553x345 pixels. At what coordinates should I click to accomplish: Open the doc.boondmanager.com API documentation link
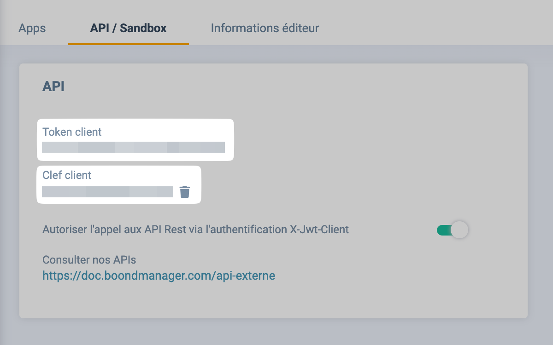159,276
